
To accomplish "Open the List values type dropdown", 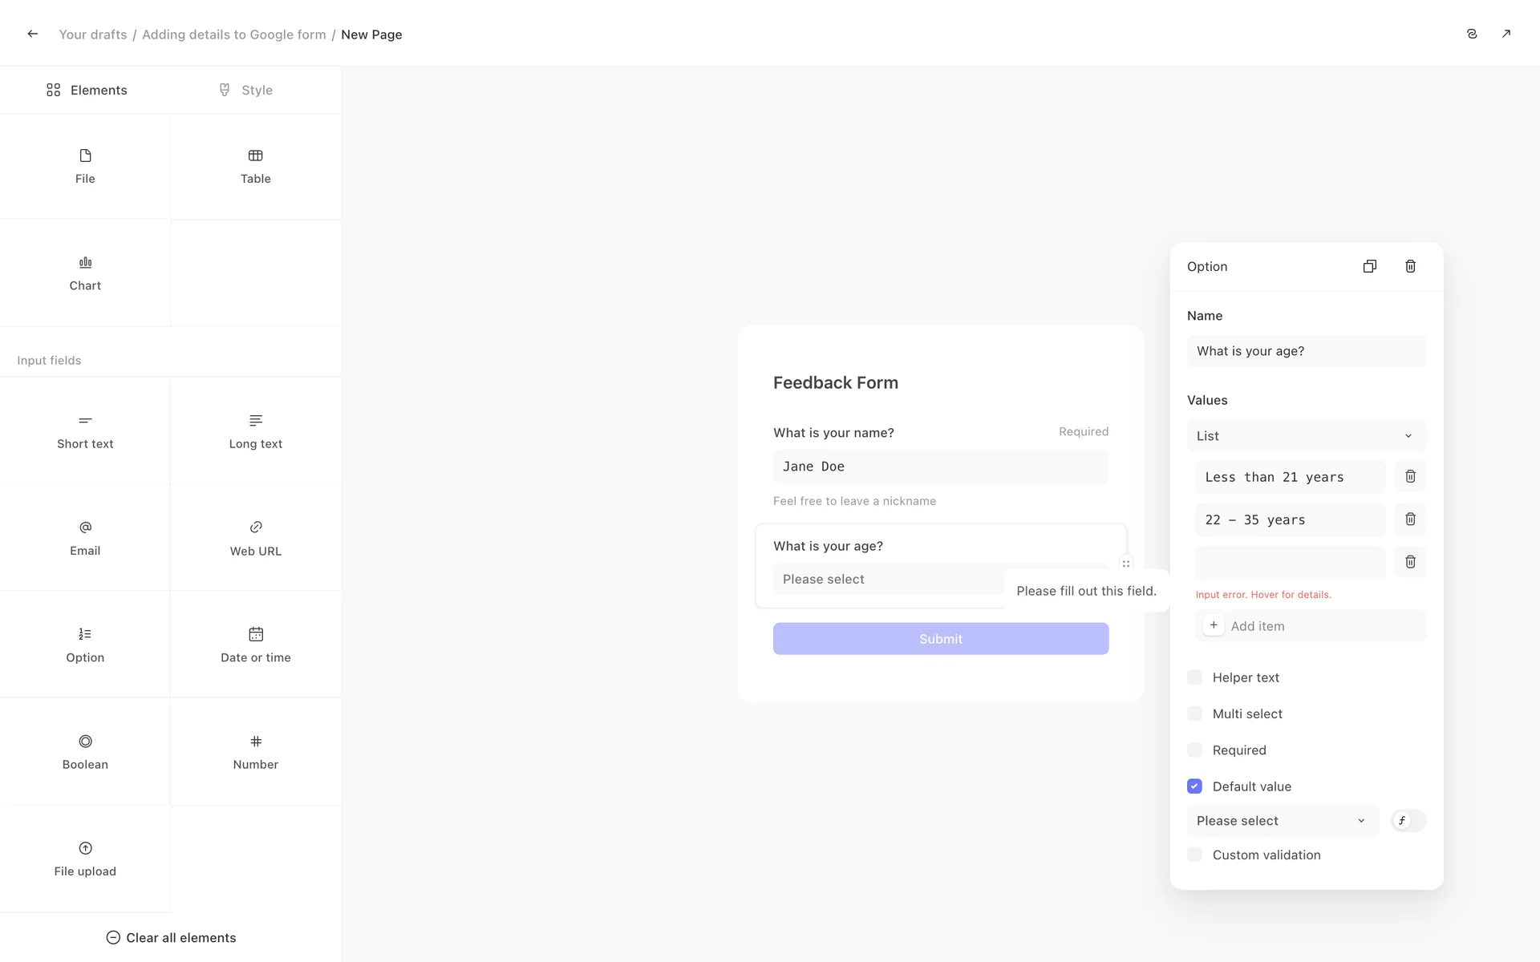I will tap(1306, 436).
